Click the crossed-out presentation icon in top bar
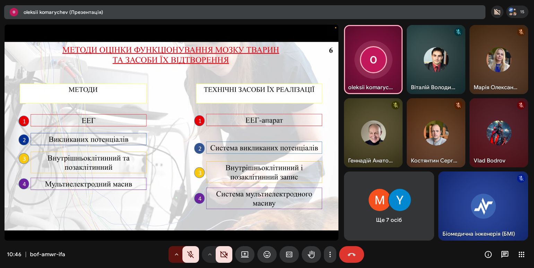 click(x=497, y=12)
